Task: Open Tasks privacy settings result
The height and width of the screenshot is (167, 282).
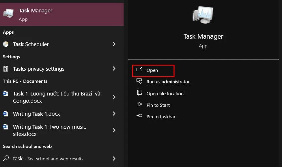Action: tap(62, 69)
